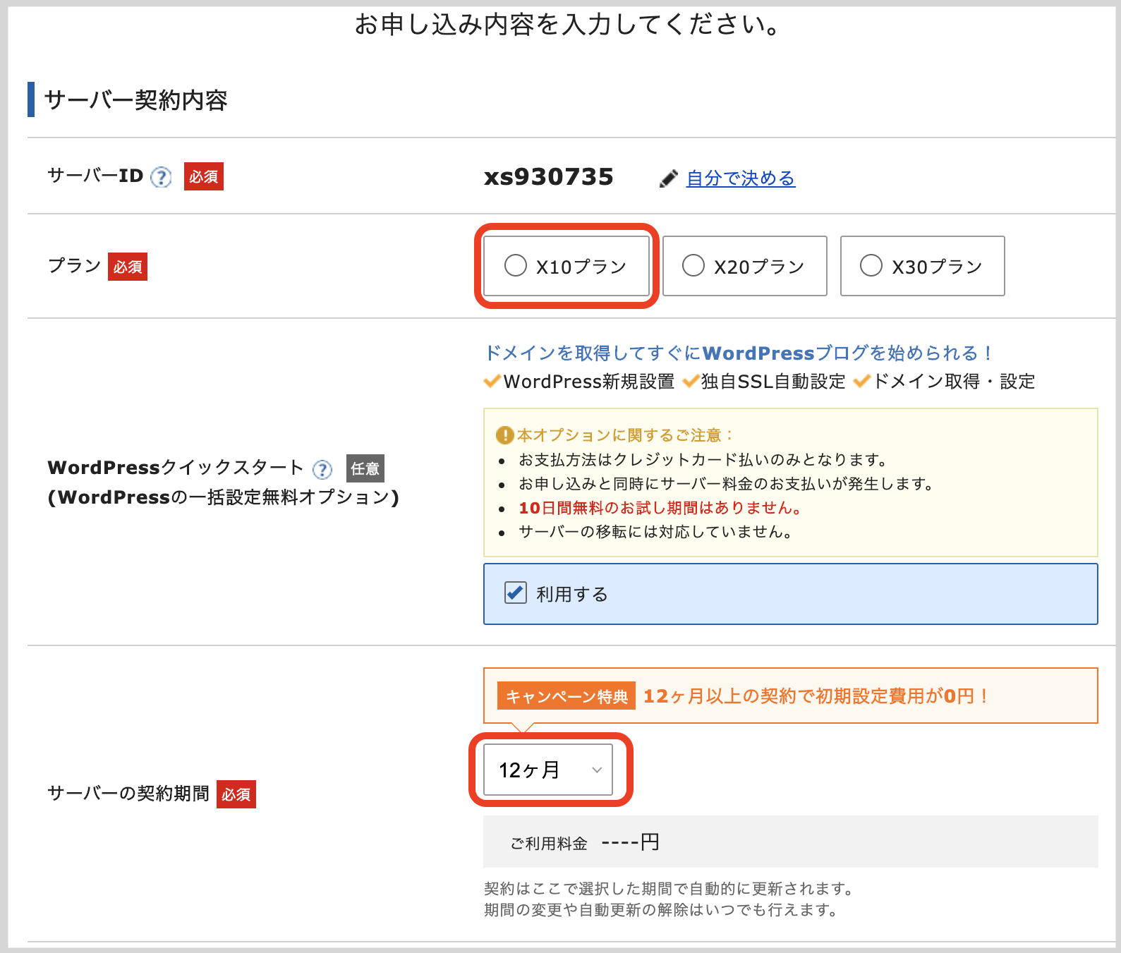Click the 必須 badge next to サーバーの契約期間
This screenshot has width=1121, height=953.
pyautogui.click(x=236, y=794)
